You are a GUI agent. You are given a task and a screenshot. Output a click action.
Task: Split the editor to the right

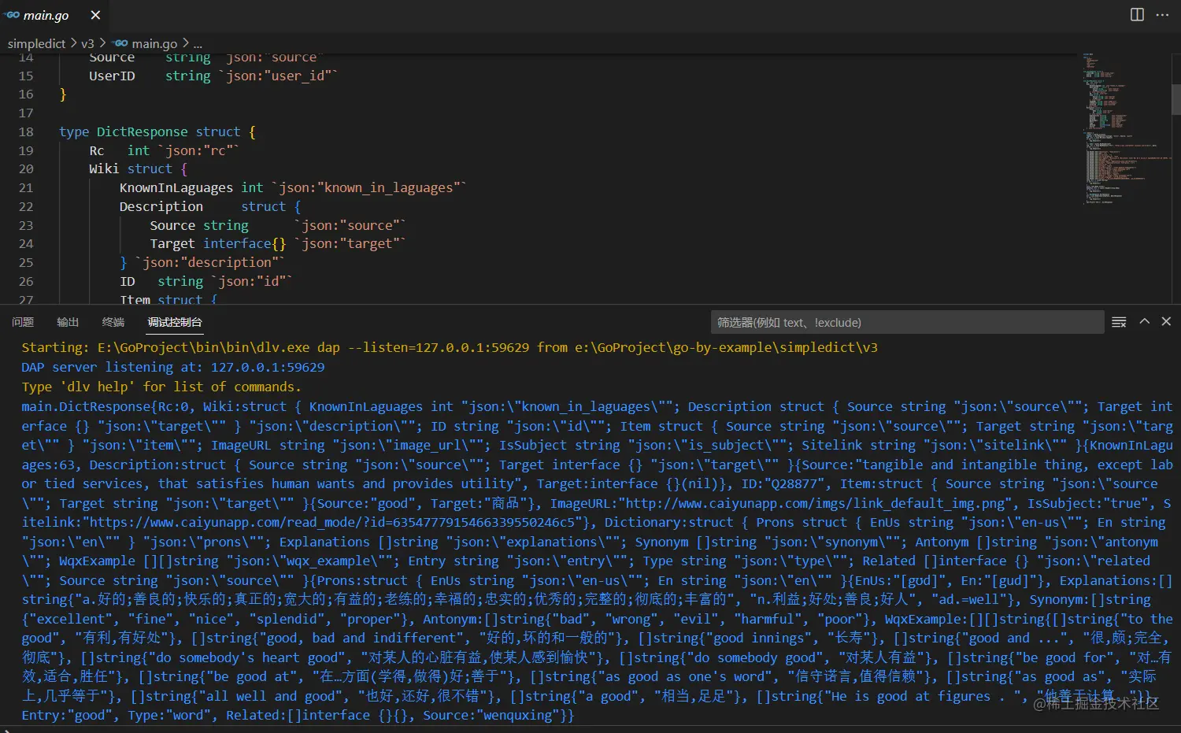pyautogui.click(x=1137, y=15)
